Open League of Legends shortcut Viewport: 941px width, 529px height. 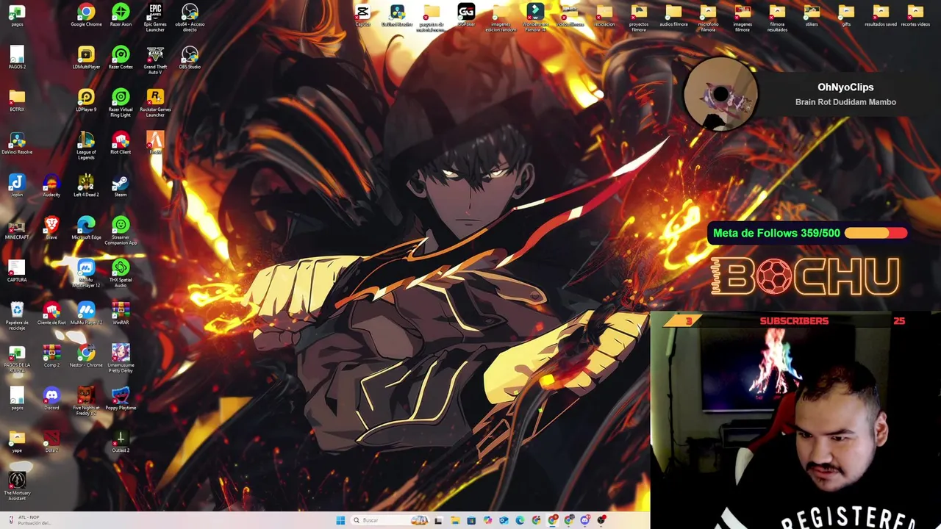86,145
